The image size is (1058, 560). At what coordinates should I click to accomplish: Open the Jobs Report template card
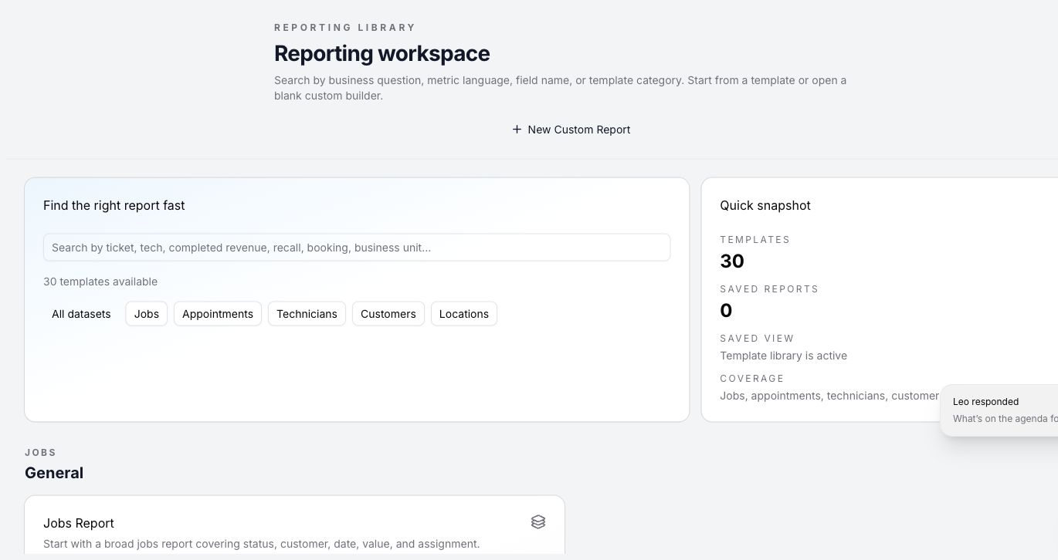[294, 526]
